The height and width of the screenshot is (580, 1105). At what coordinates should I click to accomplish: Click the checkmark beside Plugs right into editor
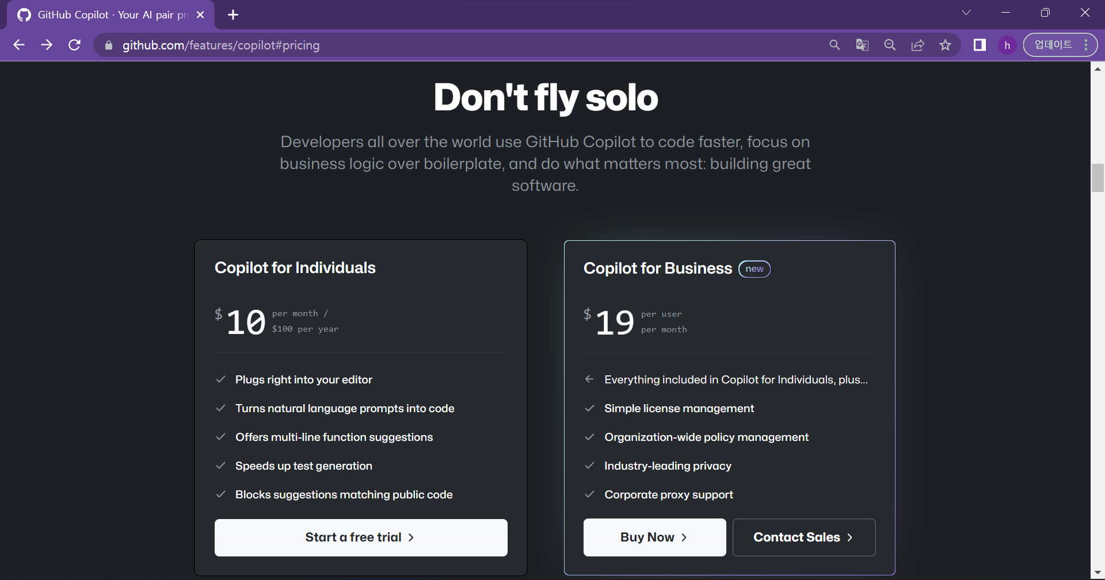coord(220,379)
